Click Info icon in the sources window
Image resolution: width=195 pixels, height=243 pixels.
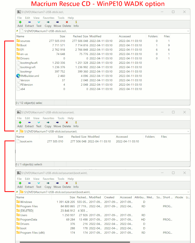pyautogui.click(x=76, y=122)
